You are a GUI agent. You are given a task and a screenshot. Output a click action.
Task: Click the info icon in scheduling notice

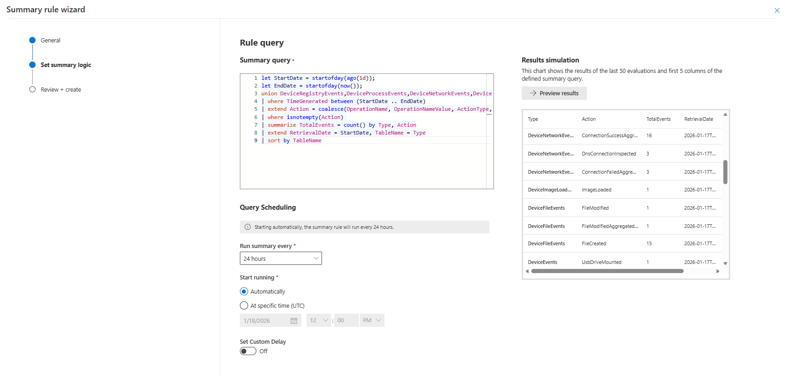click(x=248, y=227)
